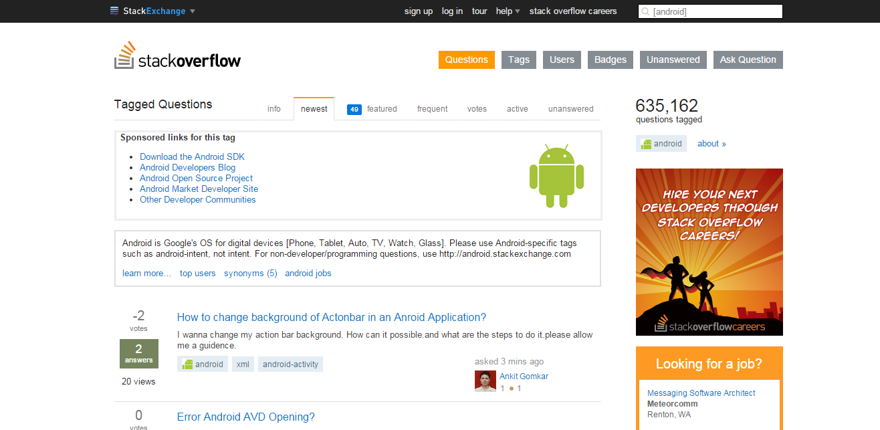This screenshot has width=880, height=430.
Task: Click the search magnifier icon
Action: click(645, 11)
